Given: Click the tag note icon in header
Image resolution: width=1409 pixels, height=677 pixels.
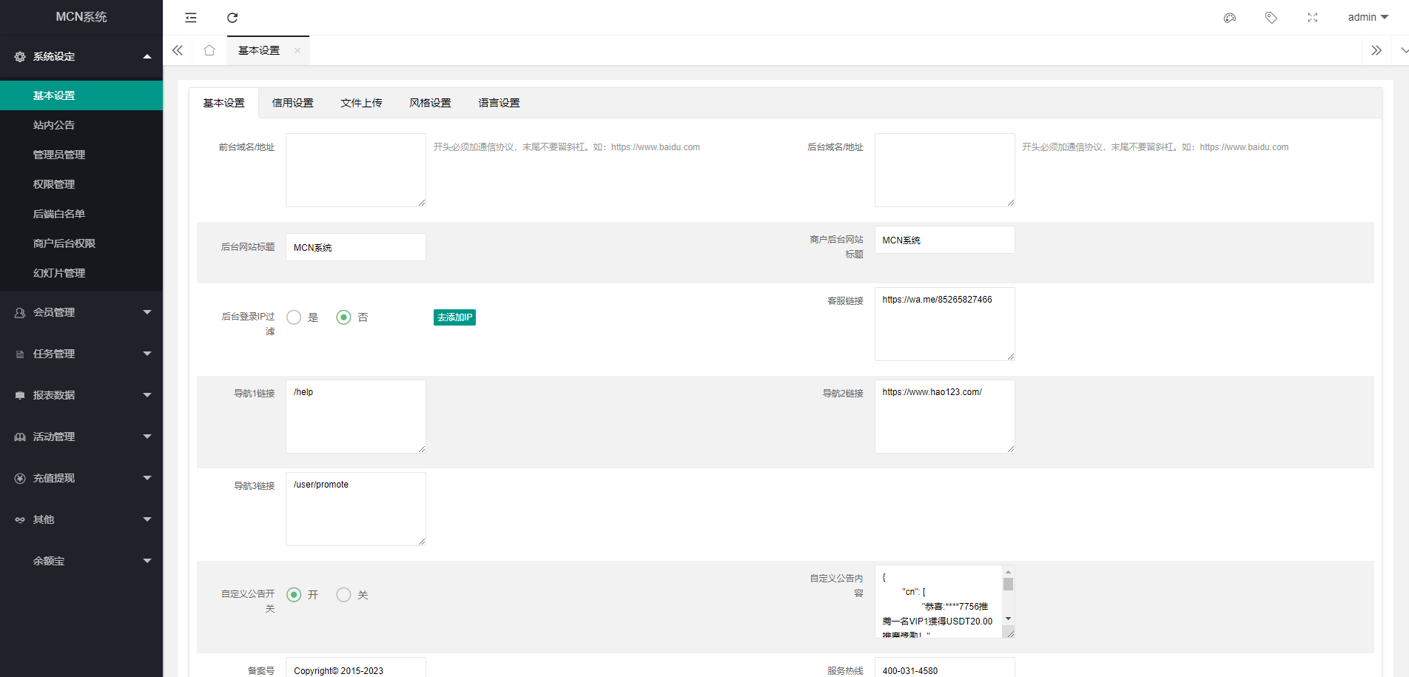Looking at the screenshot, I should [1271, 18].
